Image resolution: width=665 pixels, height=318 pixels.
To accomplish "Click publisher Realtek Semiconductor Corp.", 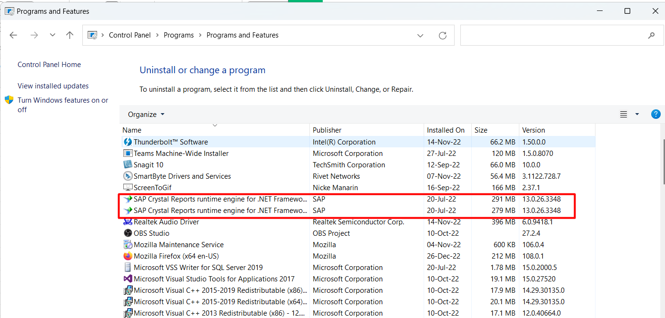I will click(358, 222).
